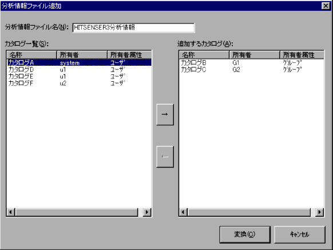Click the right arrow add-catalog button
Image resolution: width=333 pixels, height=250 pixels.
pos(165,114)
